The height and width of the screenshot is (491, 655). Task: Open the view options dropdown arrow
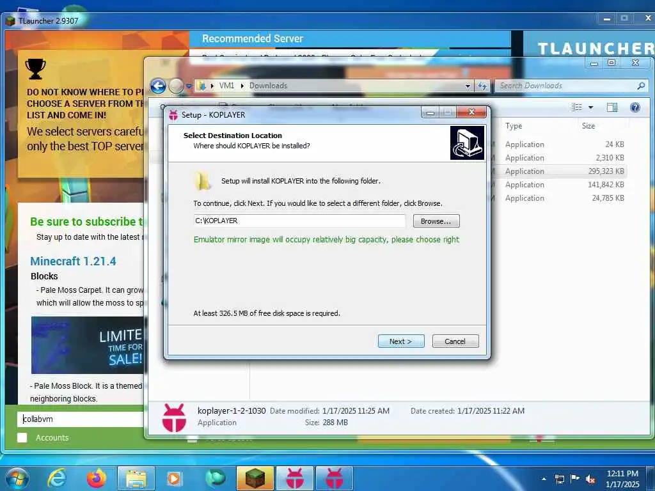pyautogui.click(x=590, y=107)
